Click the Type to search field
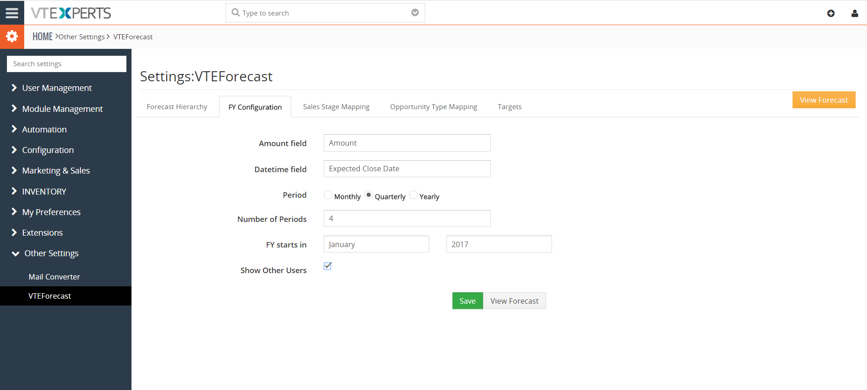Image resolution: width=867 pixels, height=390 pixels. pyautogui.click(x=325, y=13)
